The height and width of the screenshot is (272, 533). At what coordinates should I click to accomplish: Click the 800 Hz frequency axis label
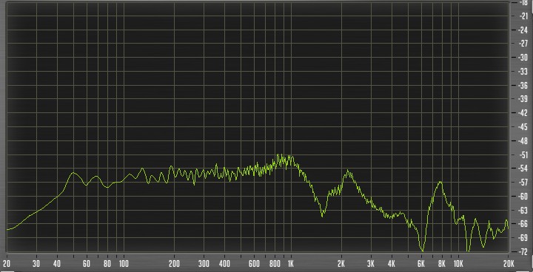point(275,264)
